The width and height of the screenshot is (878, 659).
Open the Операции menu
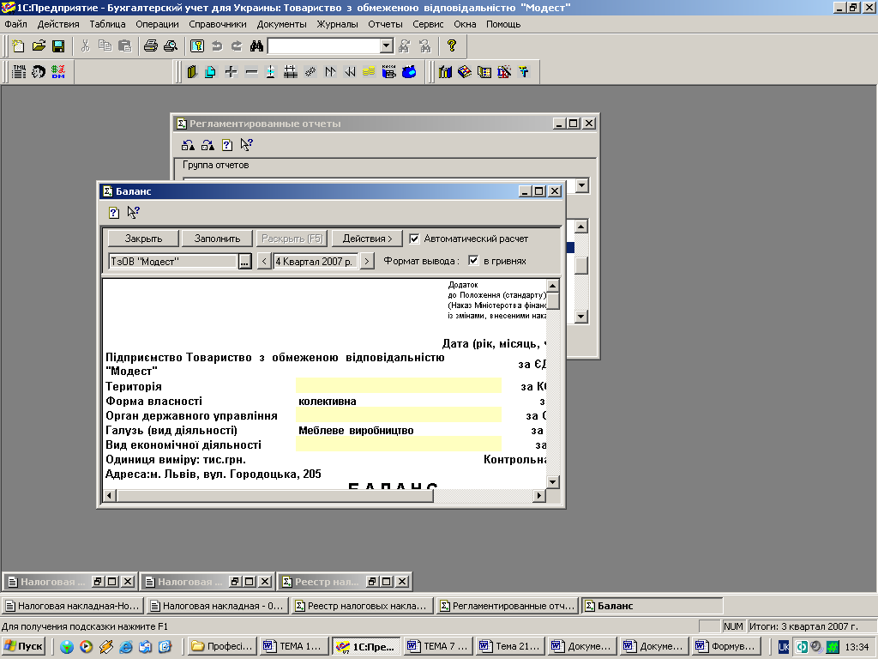[157, 24]
